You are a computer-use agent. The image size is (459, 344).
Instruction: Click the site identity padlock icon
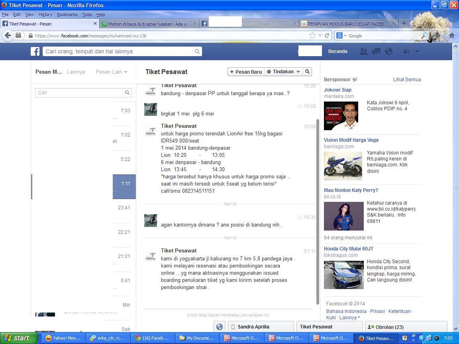(x=30, y=36)
